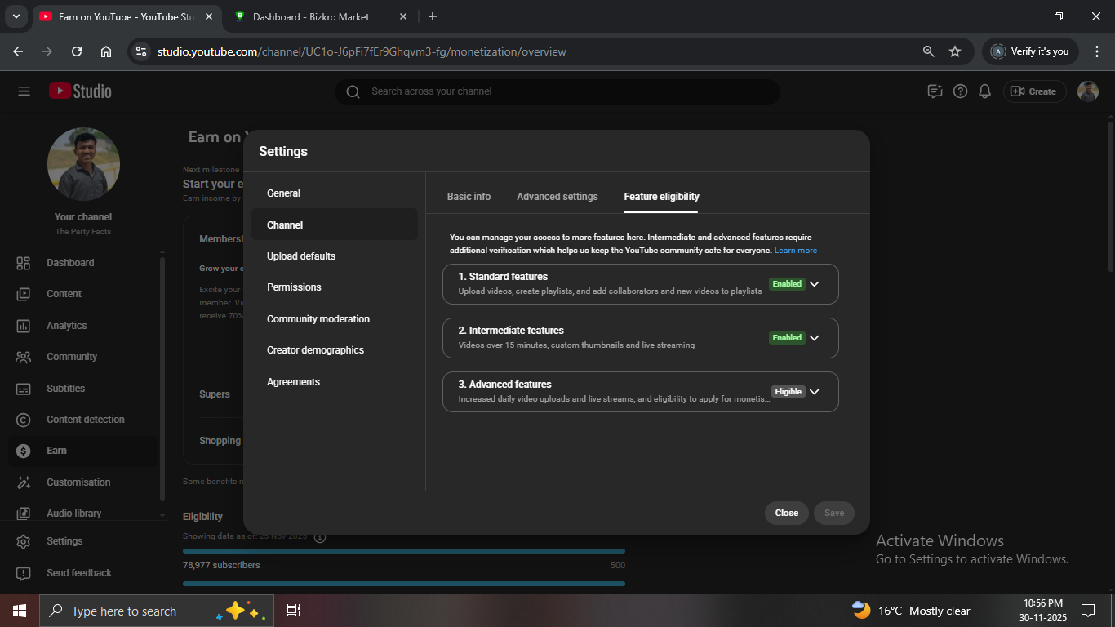Viewport: 1115px width, 627px height.
Task: Expand the Intermediate features section
Action: [814, 338]
